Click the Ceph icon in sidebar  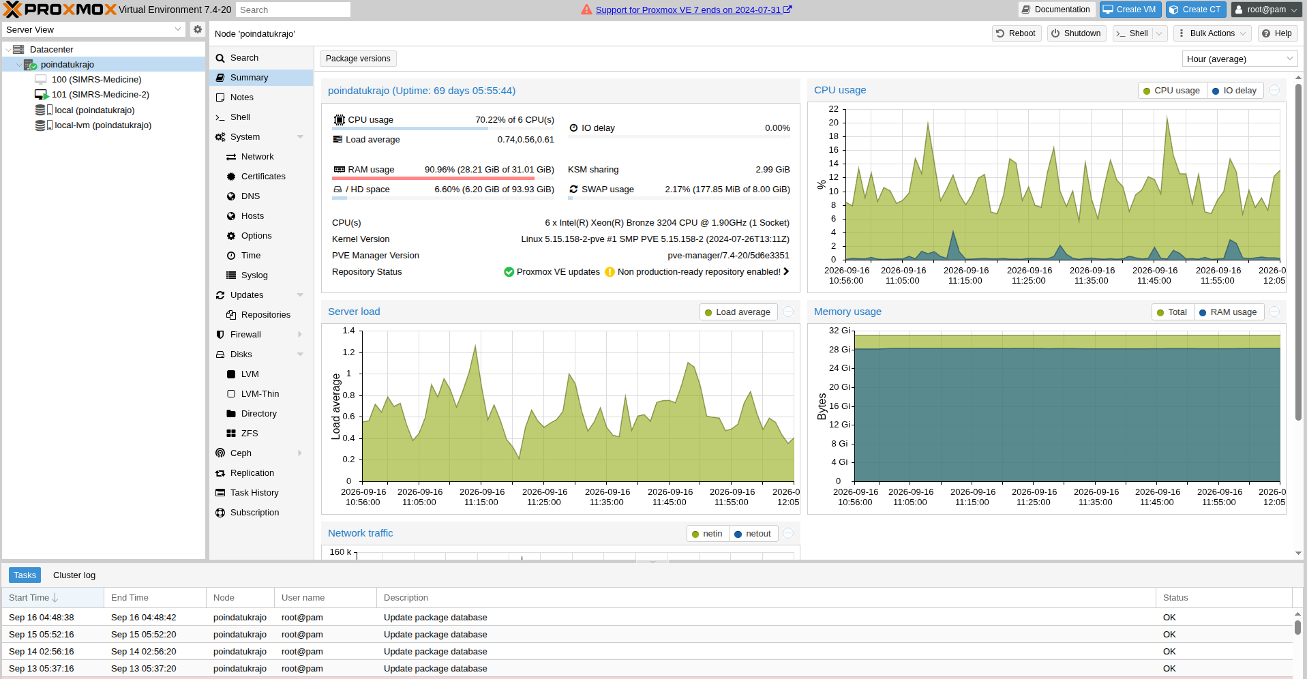[220, 453]
